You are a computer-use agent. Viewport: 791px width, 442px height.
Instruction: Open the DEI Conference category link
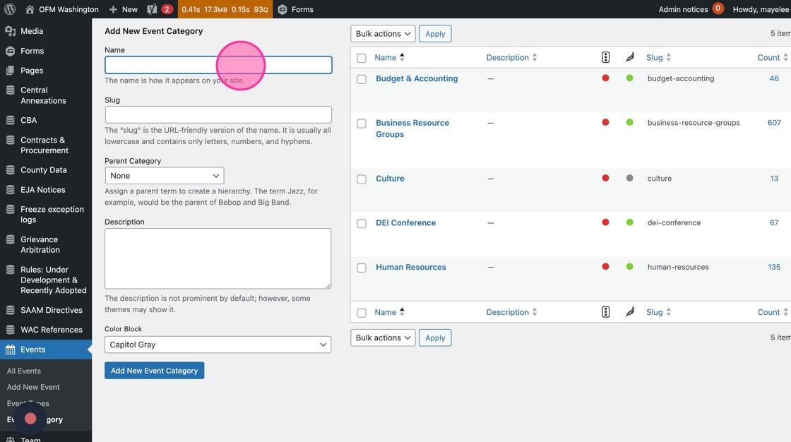click(x=405, y=223)
